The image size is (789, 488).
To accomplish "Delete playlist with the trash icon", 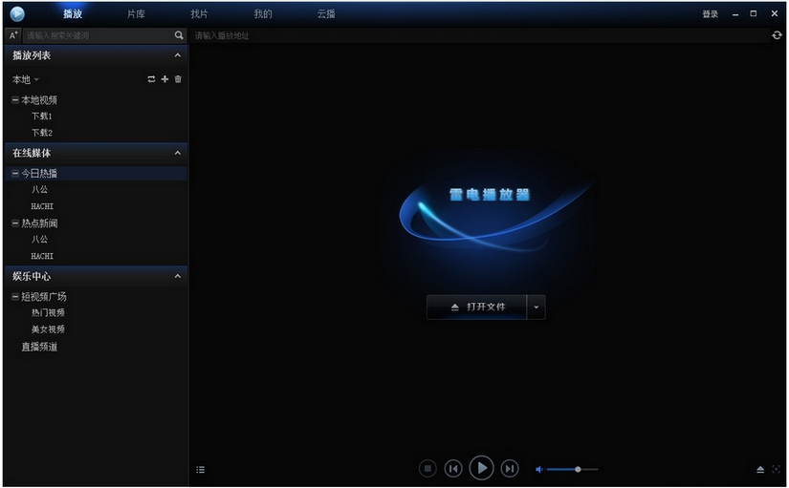I will 178,79.
